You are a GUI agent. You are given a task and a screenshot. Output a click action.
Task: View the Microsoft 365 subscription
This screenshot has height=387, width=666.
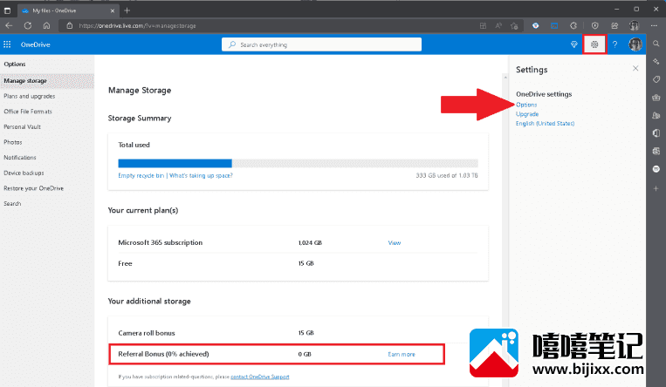coord(395,242)
